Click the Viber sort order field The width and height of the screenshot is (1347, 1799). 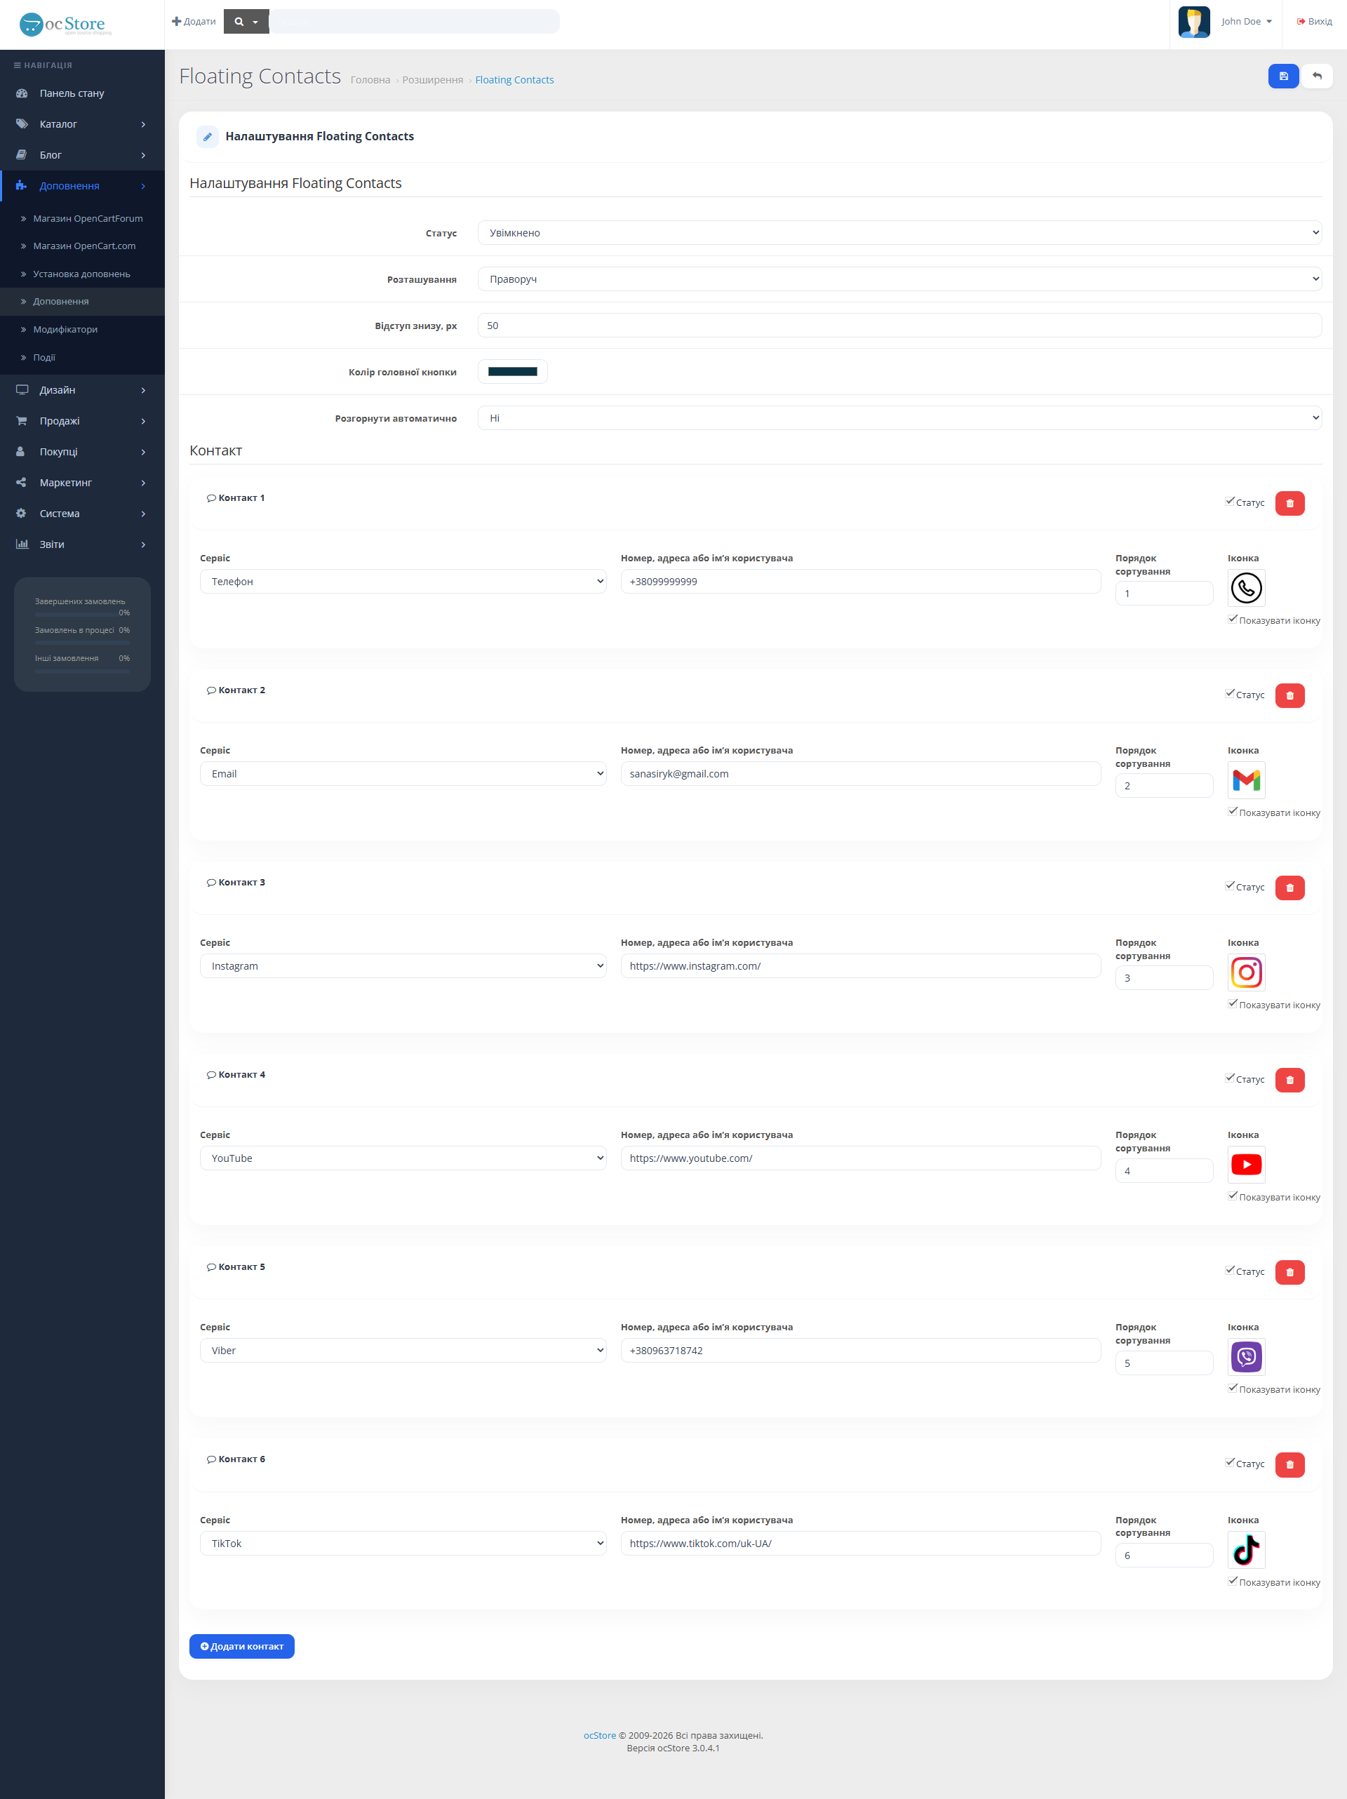pyautogui.click(x=1163, y=1363)
